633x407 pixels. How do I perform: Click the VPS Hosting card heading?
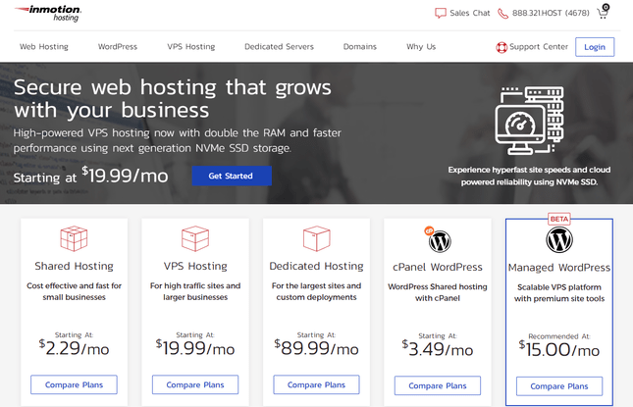pyautogui.click(x=195, y=266)
